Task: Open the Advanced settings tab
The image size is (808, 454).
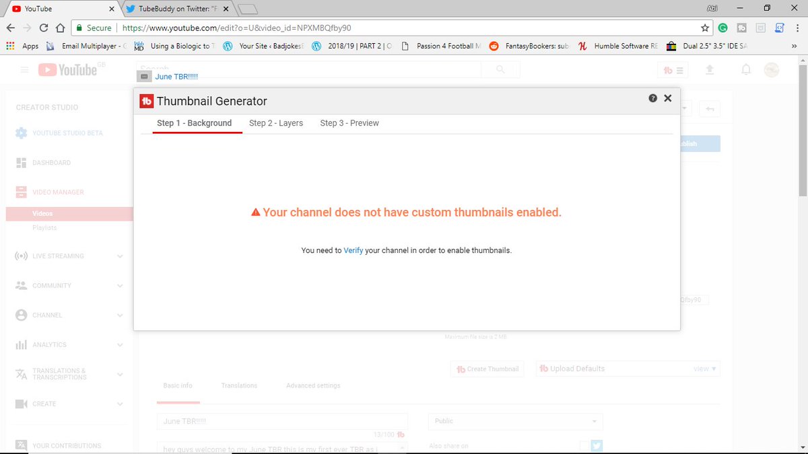Action: point(313,385)
